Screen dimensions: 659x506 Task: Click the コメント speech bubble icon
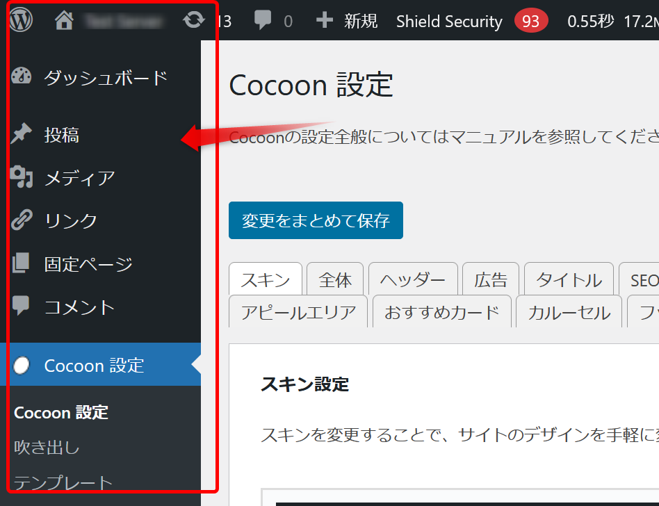coord(21,306)
